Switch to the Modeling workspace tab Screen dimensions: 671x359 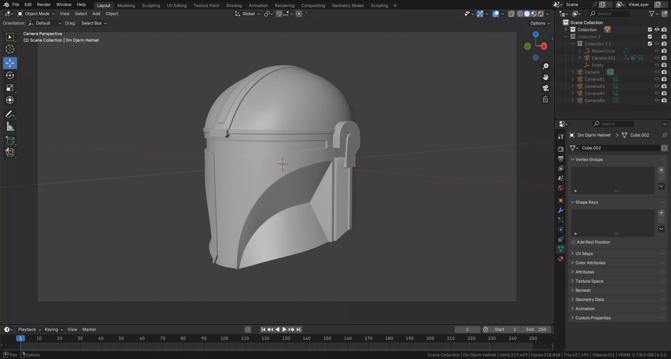tap(126, 6)
